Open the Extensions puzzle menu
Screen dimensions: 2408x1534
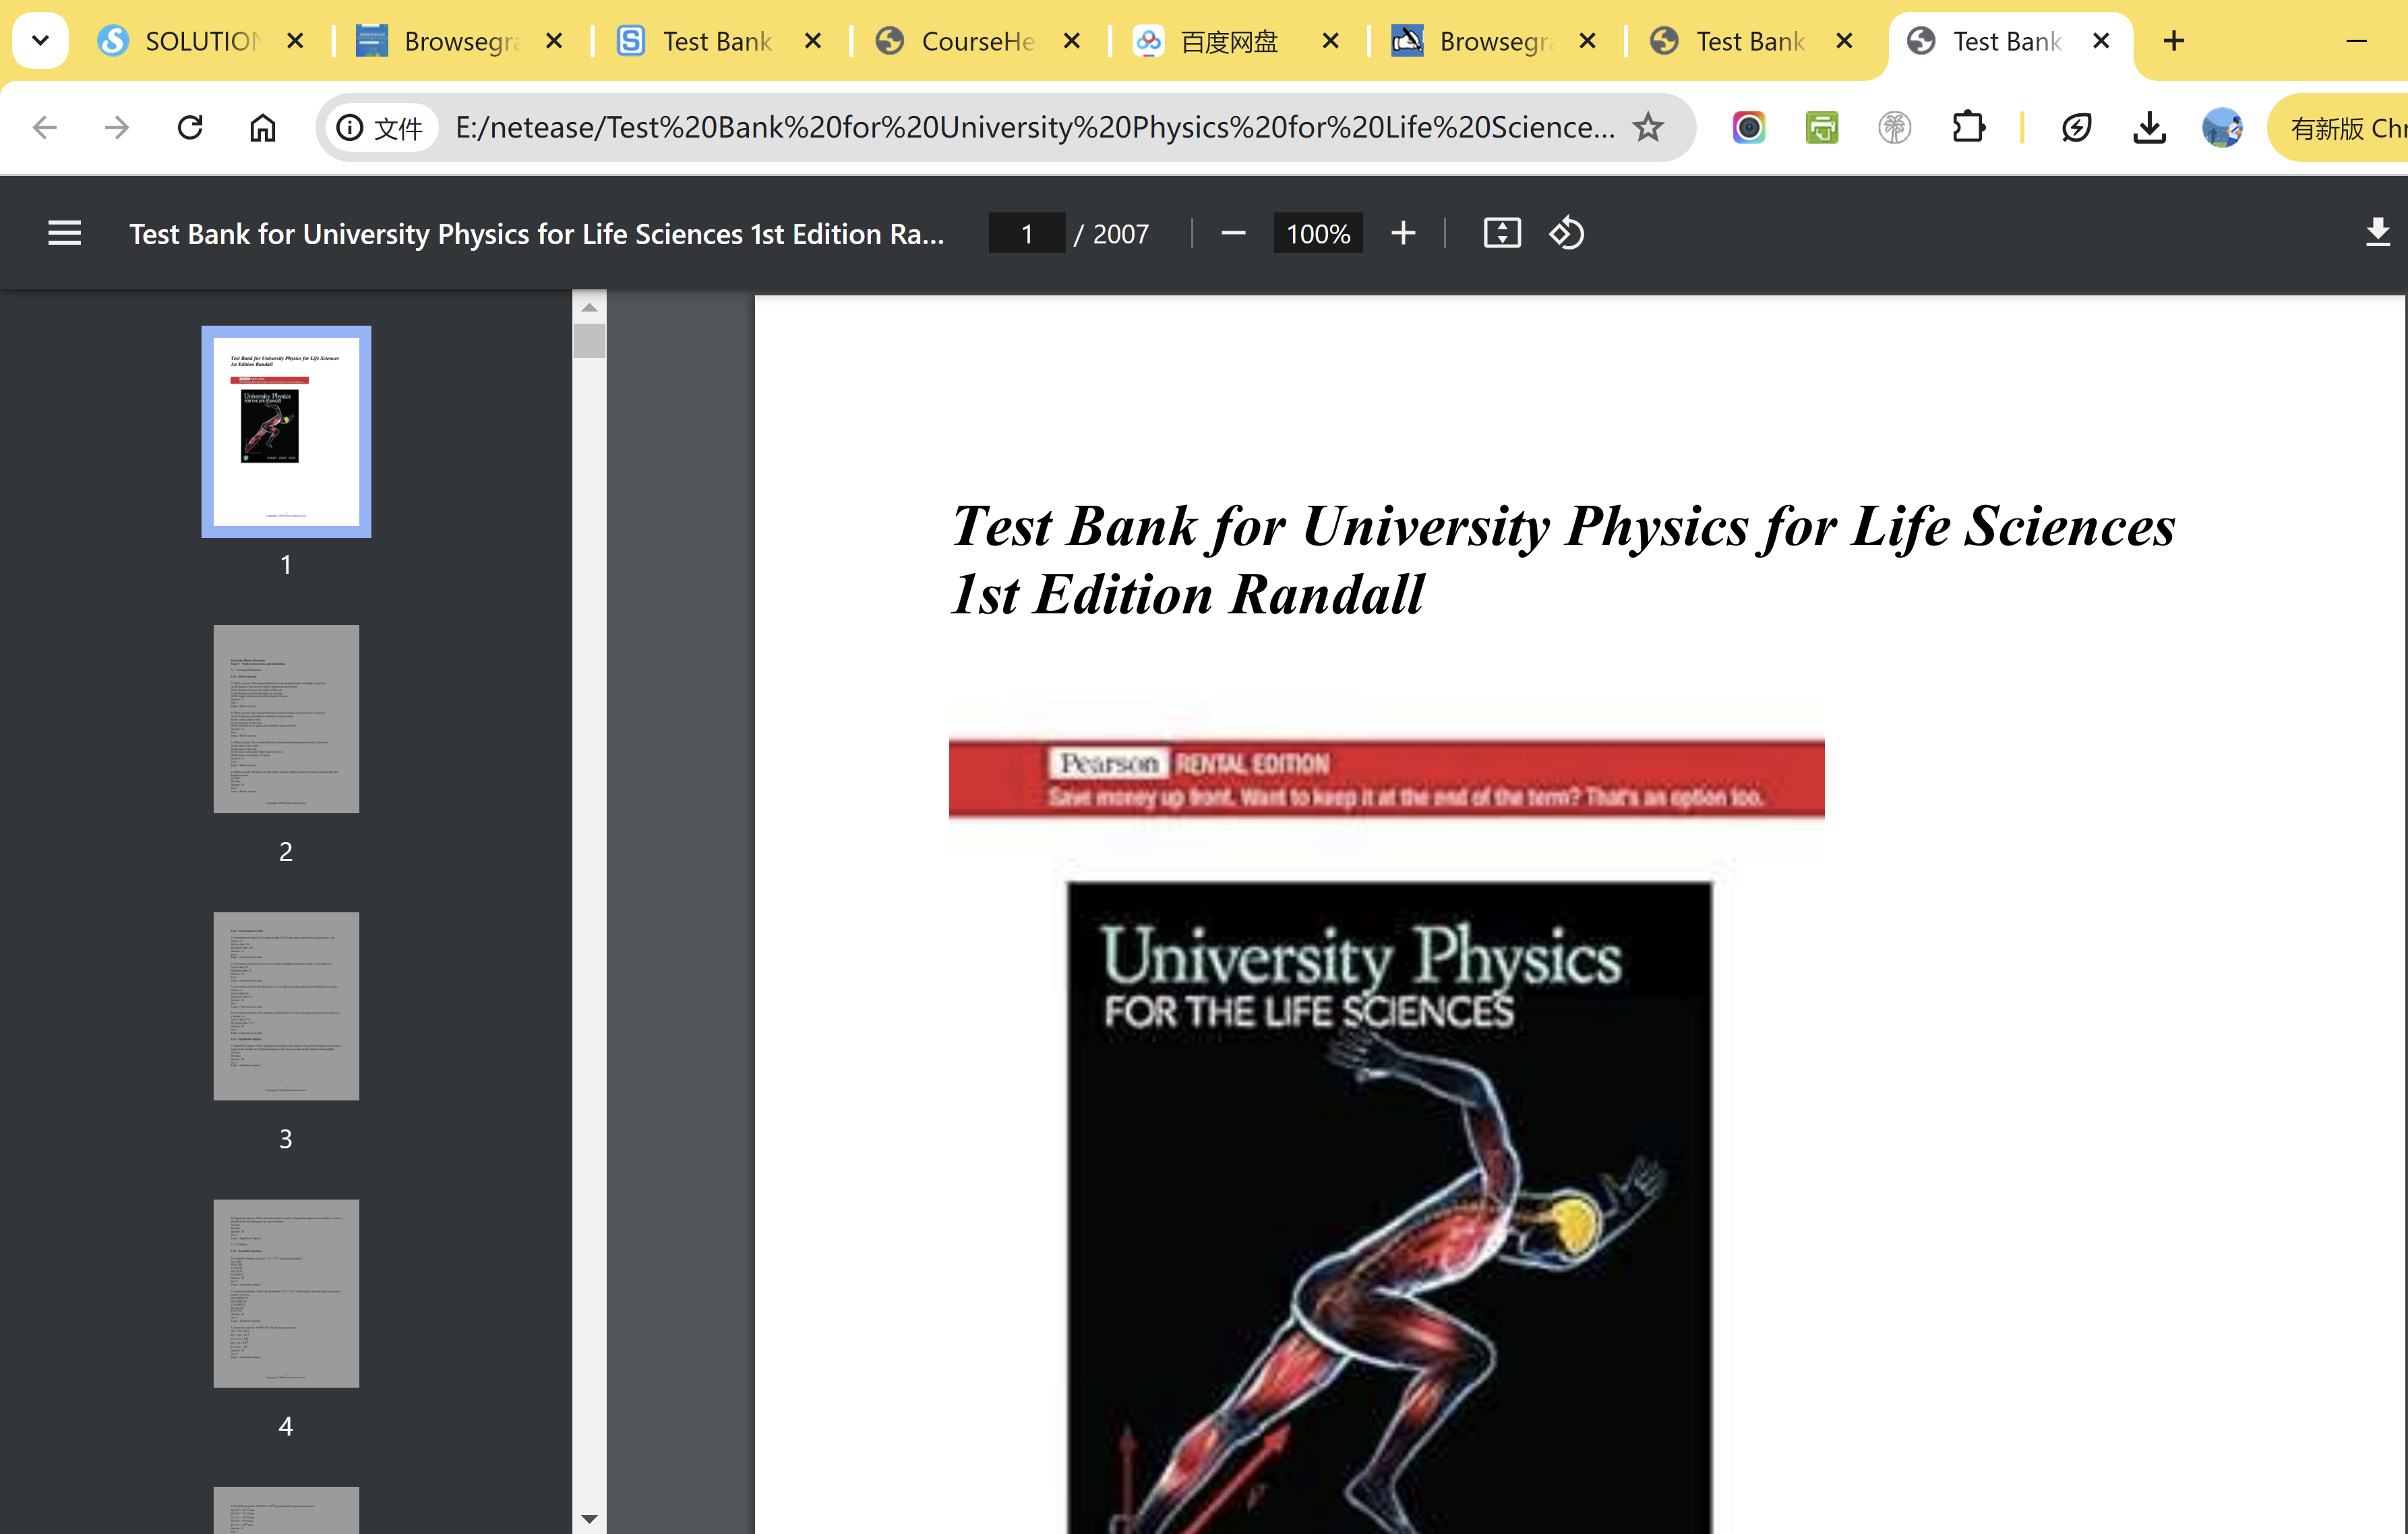click(1968, 128)
